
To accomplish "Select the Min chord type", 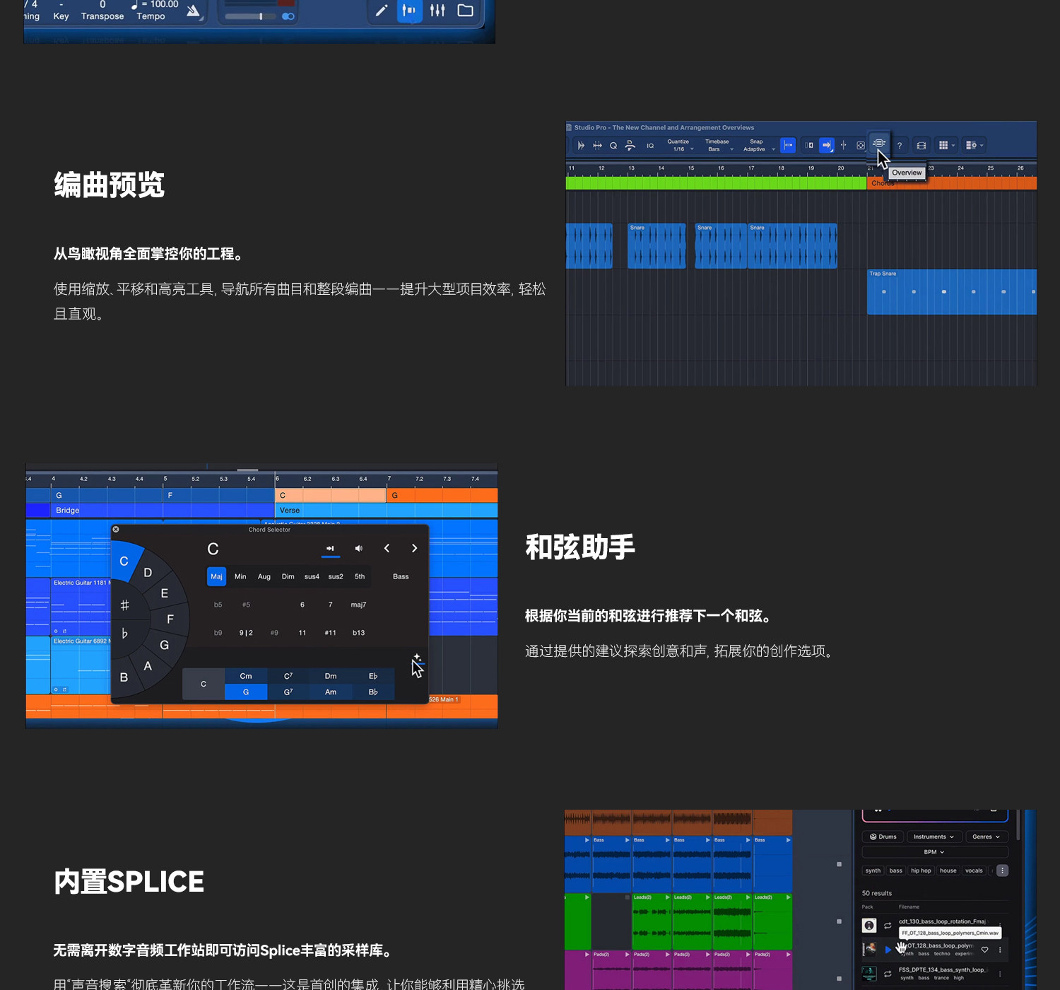I will tap(240, 576).
